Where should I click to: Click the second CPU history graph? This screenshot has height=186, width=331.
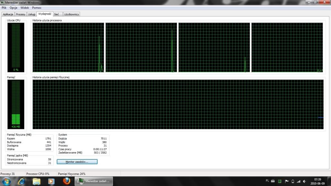pos(141,47)
